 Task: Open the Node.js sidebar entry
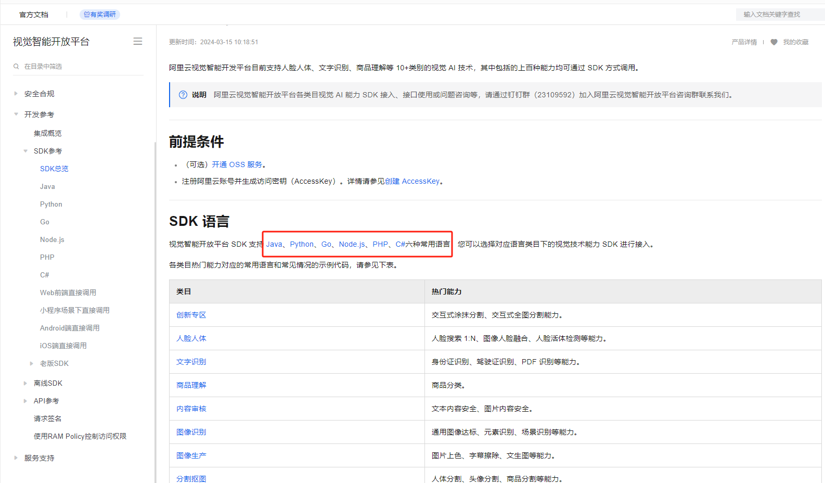pos(52,239)
